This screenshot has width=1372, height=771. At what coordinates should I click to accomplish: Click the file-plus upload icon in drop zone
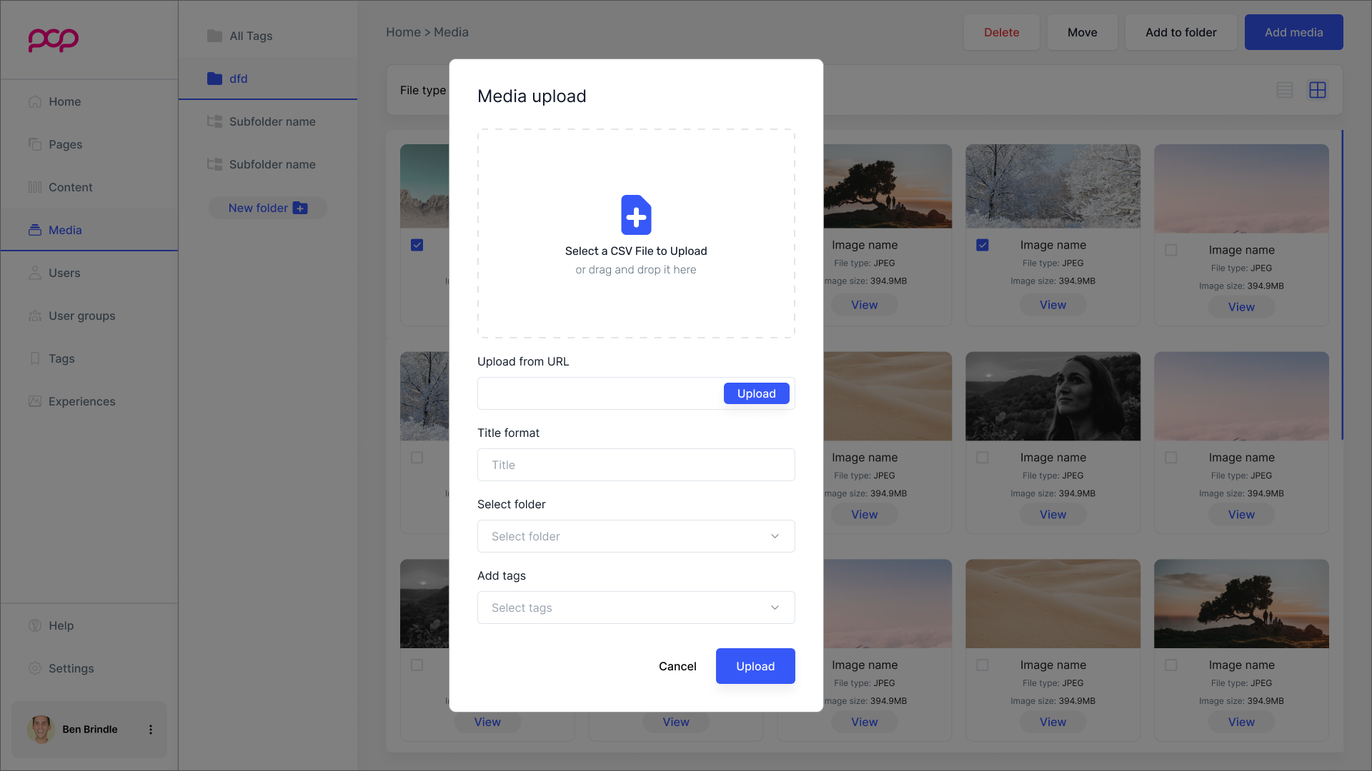pyautogui.click(x=636, y=215)
